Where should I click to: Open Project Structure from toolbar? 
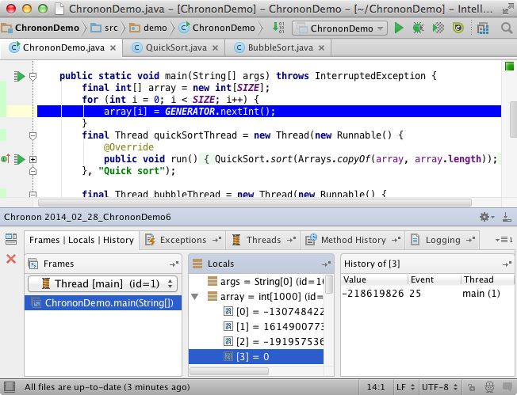coord(485,28)
